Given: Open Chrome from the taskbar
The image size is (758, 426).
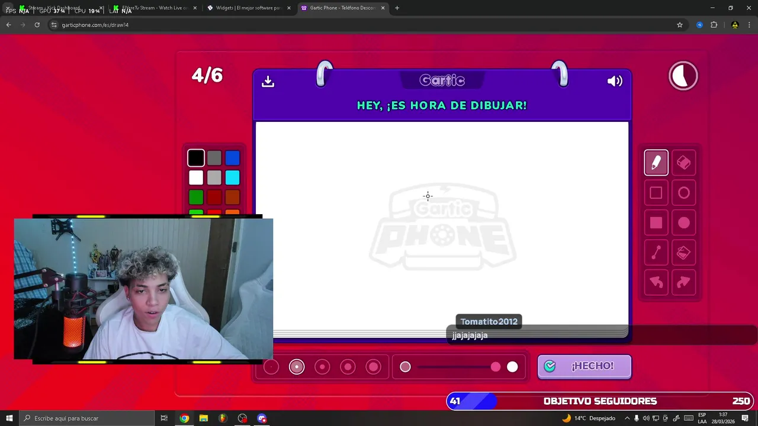Looking at the screenshot, I should point(184,418).
